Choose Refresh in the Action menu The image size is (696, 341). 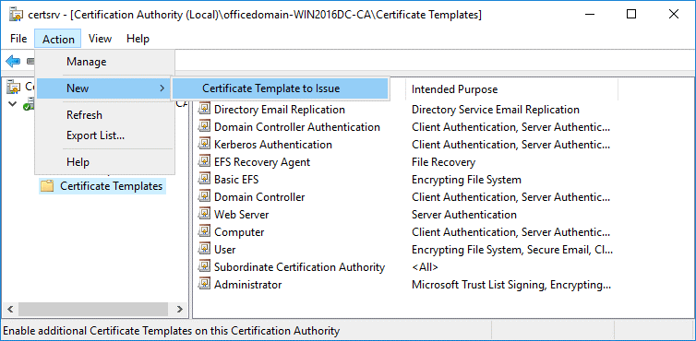pos(103,115)
